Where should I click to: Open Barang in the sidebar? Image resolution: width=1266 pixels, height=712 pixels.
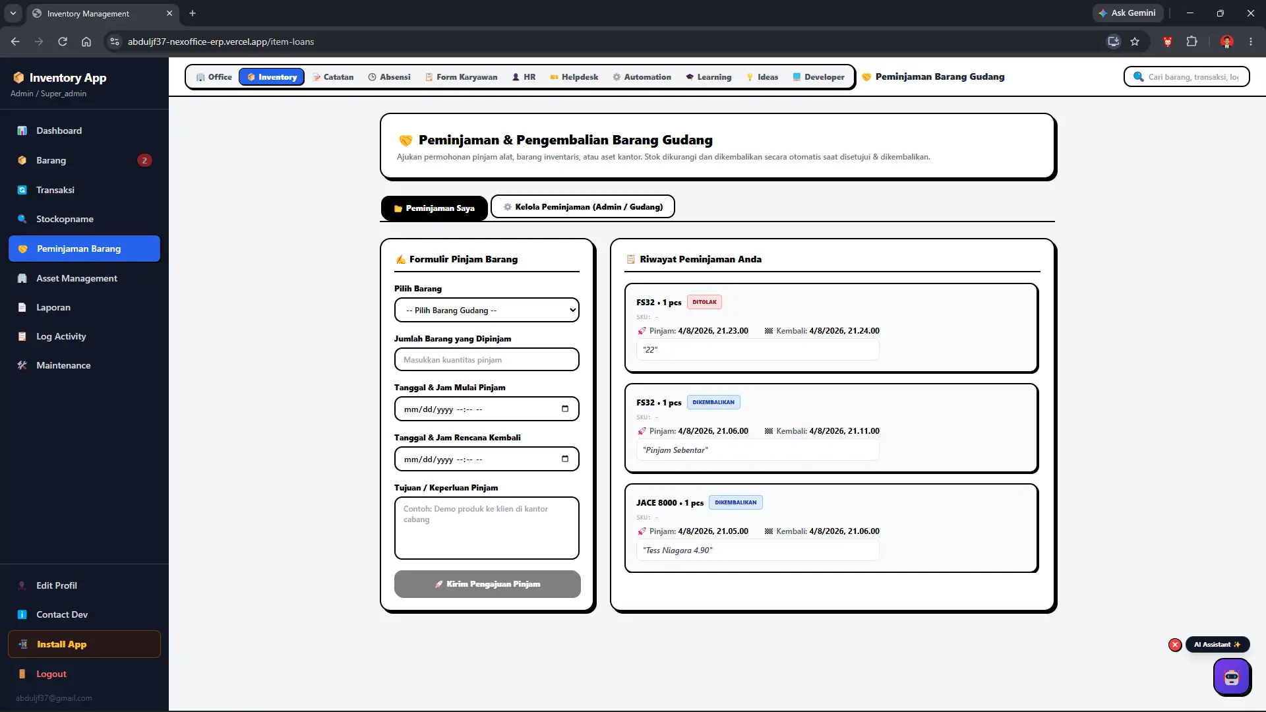coord(84,160)
